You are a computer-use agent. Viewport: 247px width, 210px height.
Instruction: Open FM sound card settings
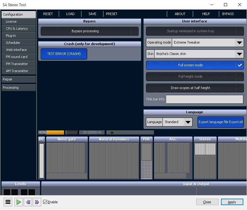click(19, 57)
